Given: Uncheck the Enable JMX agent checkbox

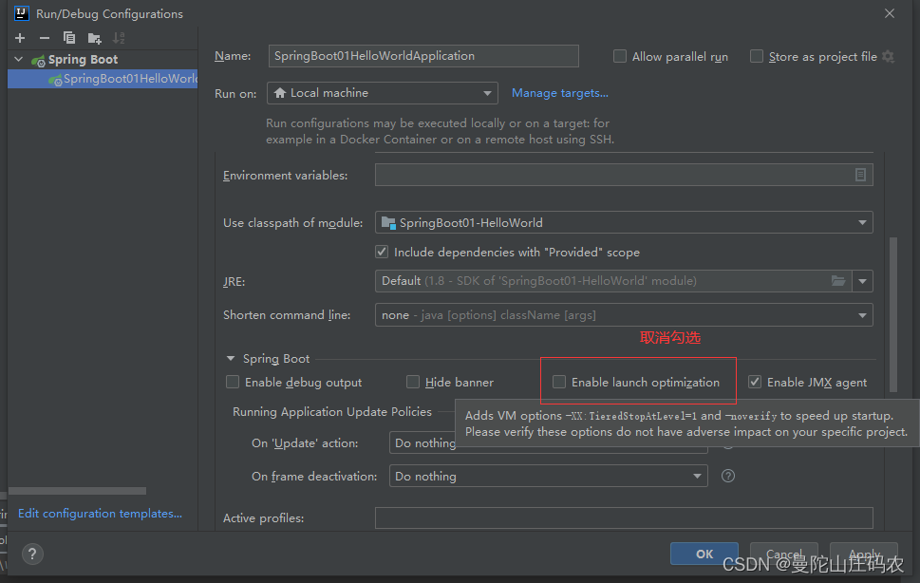Looking at the screenshot, I should click(x=755, y=383).
